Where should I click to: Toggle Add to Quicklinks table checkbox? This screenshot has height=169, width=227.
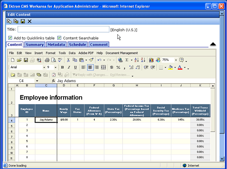pyautogui.click(x=10, y=38)
